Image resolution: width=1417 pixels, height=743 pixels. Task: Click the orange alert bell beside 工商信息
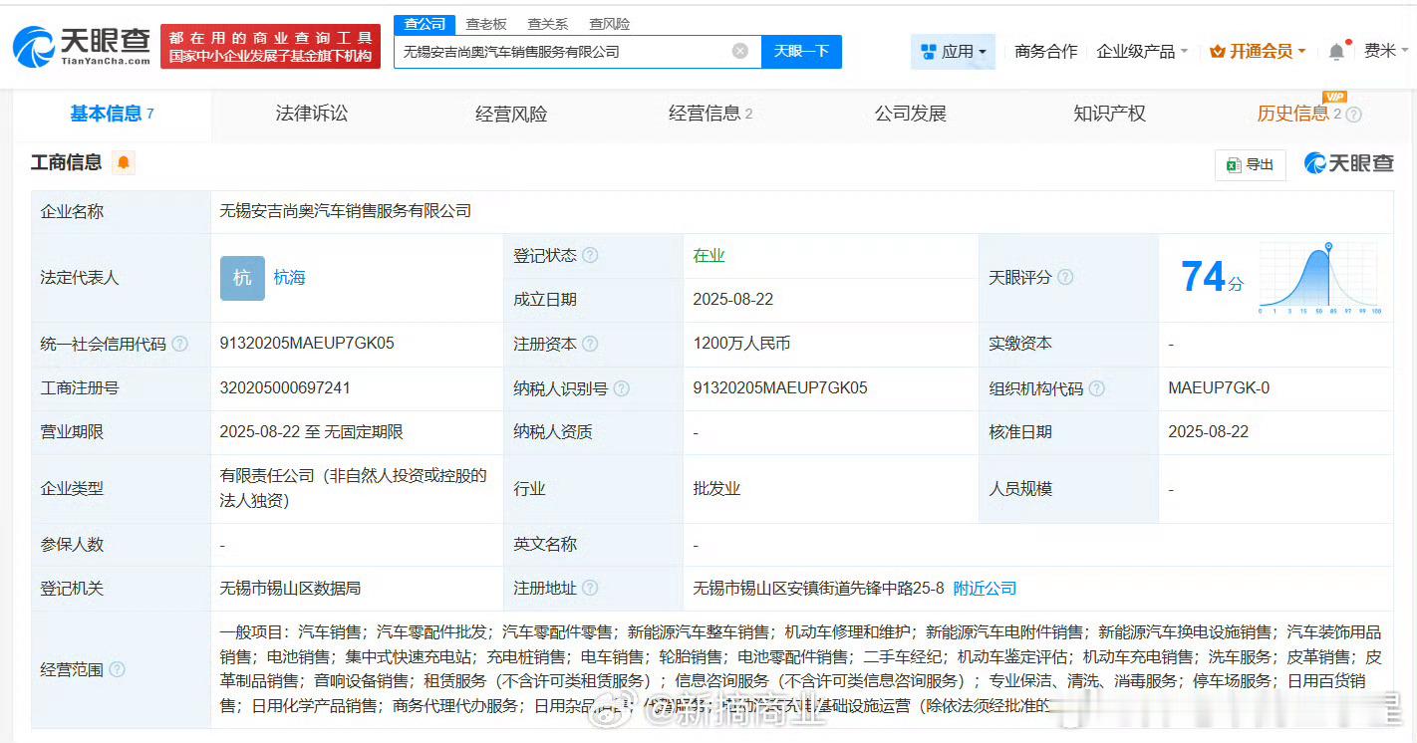click(x=124, y=162)
